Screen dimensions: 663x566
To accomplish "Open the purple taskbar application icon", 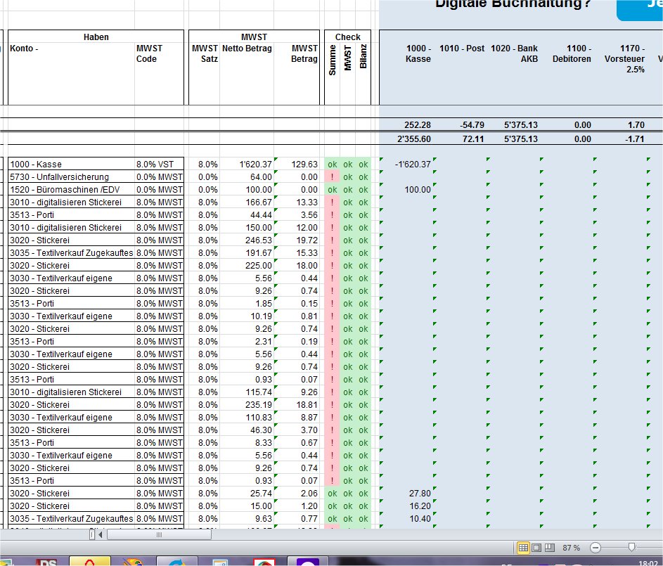I will [x=307, y=561].
